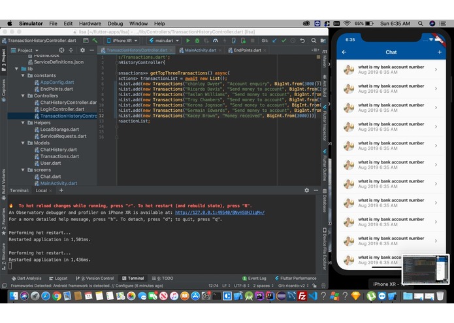Collapse the Controllers folder
Viewport: 454px width, 323px height.
(23, 95)
